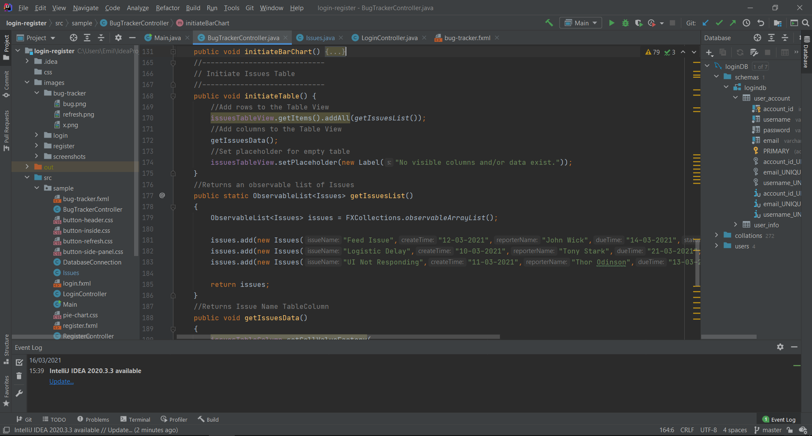Run the Main configuration with the green play icon
Image resolution: width=812 pixels, height=436 pixels.
point(612,23)
